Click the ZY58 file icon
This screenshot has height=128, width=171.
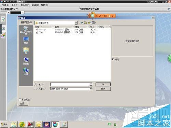(x=37, y=32)
